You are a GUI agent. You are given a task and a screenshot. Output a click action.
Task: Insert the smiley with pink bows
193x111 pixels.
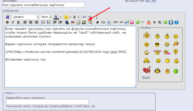157,52
